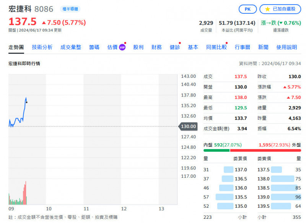
Task: Open the 健診 tab
Action: (175, 47)
